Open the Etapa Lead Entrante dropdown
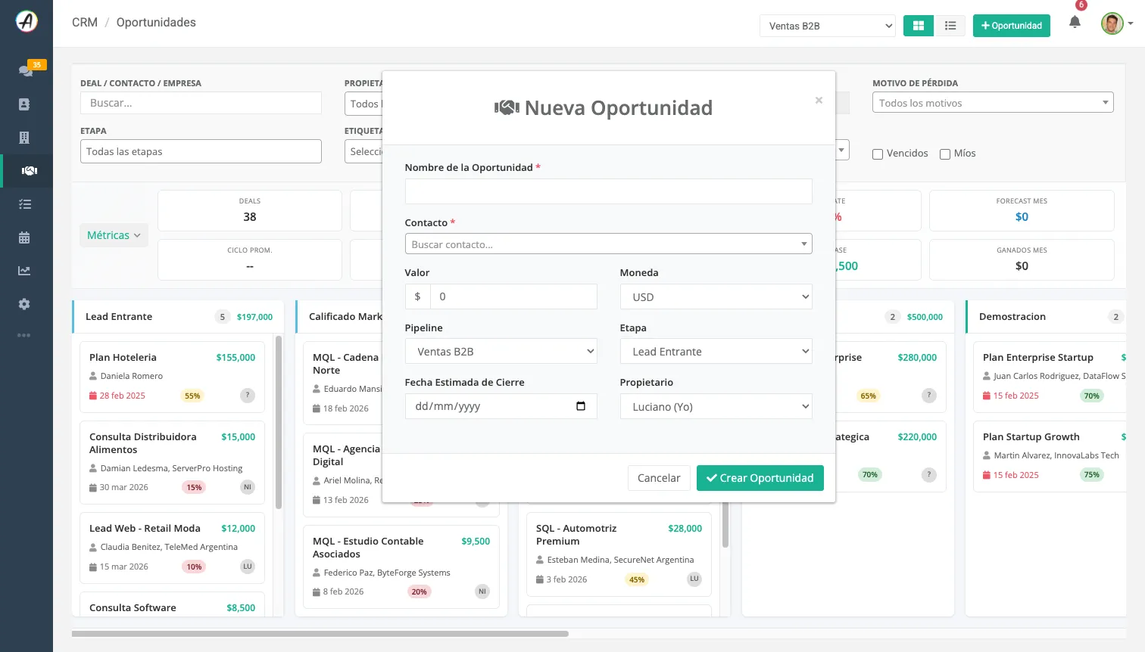 tap(716, 352)
